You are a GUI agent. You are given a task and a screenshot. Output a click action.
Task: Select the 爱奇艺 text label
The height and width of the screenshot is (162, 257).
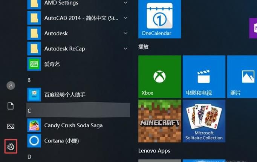point(52,64)
